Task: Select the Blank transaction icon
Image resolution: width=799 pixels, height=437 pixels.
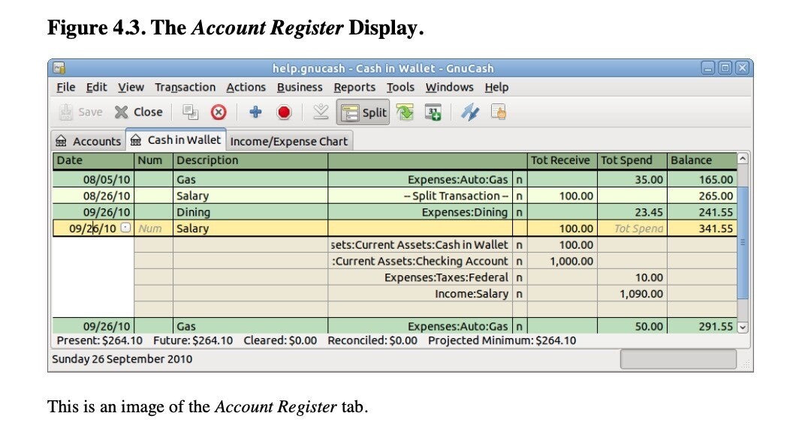Action: coord(321,112)
